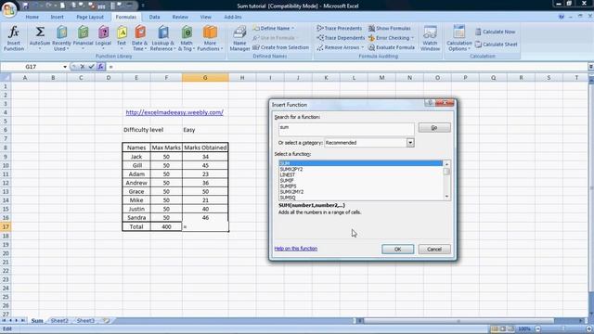The image size is (594, 334).
Task: Click the Go button in dialog
Action: [434, 128]
